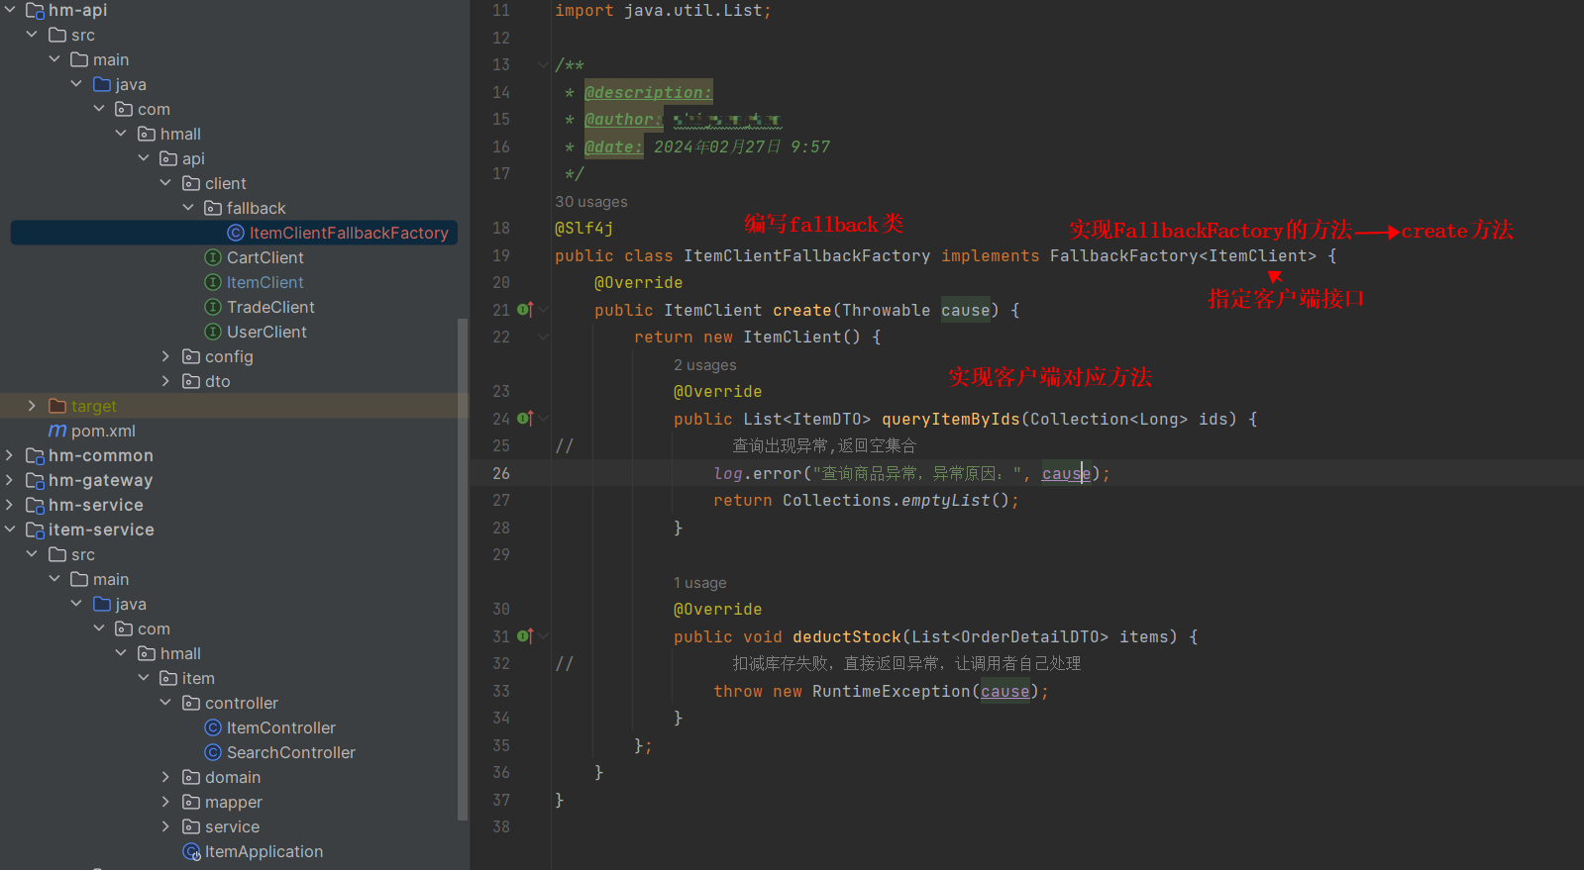The height and width of the screenshot is (870, 1584).
Task: Open the CartClient interface
Action: (x=264, y=257)
